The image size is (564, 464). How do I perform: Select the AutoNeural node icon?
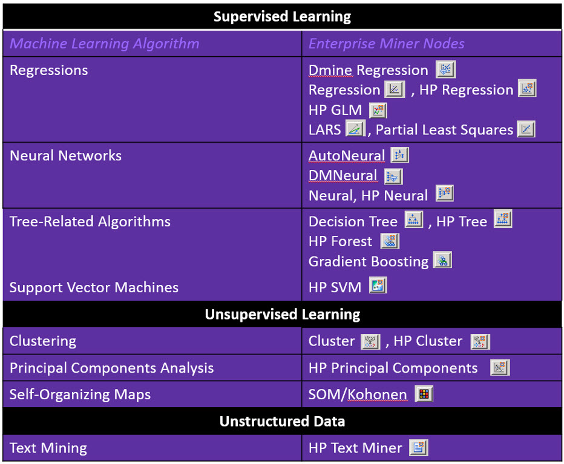[399, 155]
